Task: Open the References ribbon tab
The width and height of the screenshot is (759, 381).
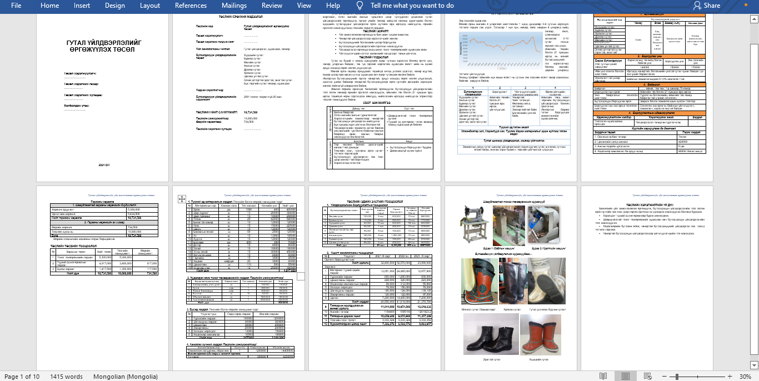Action: click(191, 6)
